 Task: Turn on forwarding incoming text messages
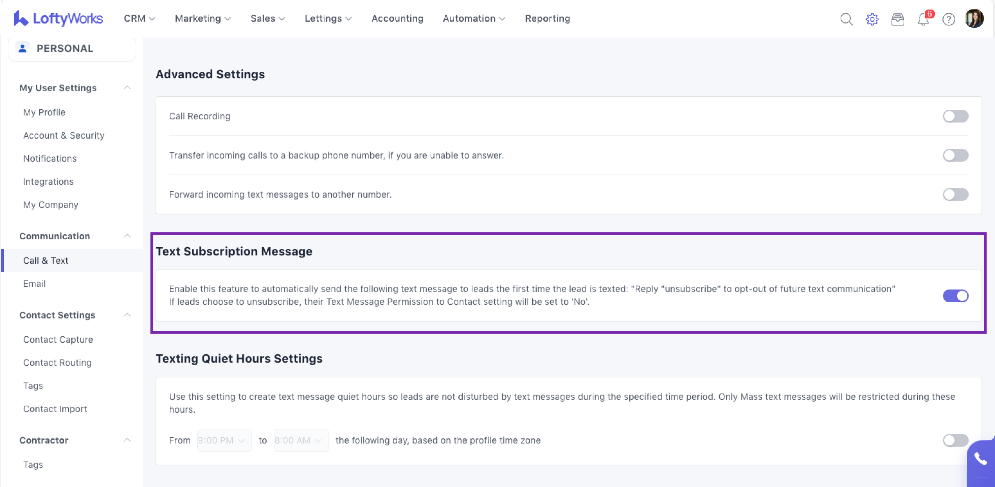click(955, 195)
